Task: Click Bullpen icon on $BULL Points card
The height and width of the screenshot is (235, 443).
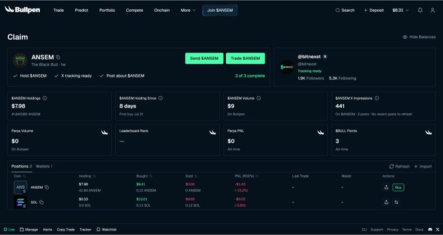Action: point(429,132)
